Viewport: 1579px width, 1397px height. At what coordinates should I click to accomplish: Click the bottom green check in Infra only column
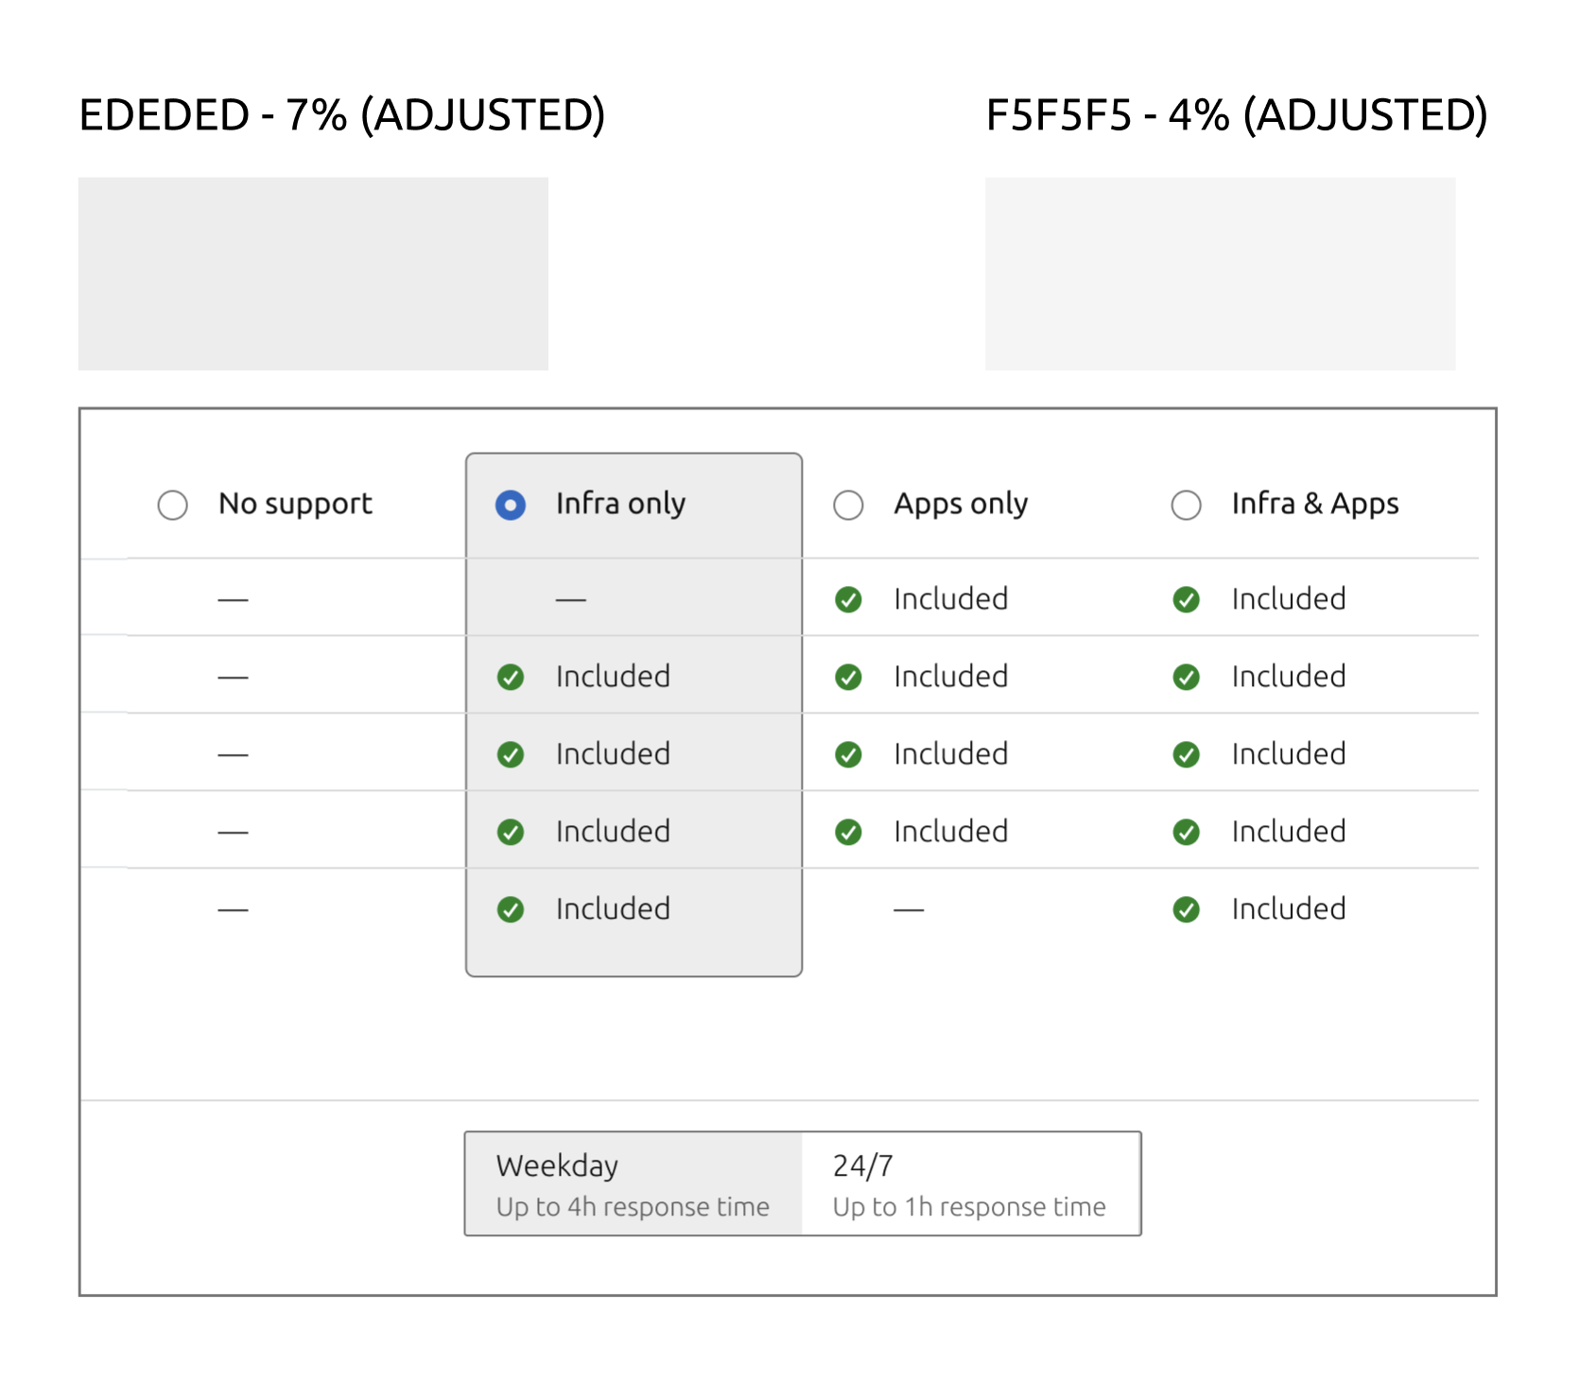tap(511, 909)
